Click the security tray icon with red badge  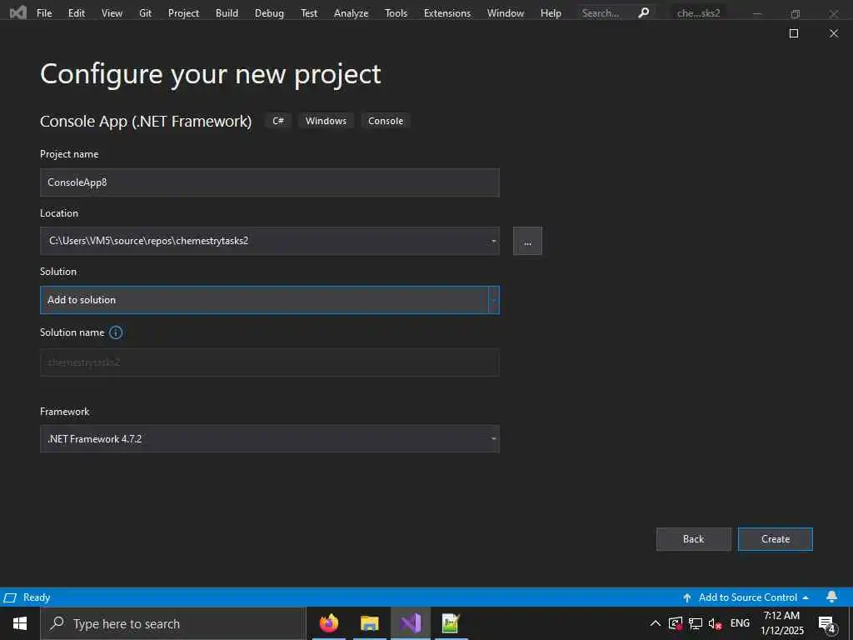point(676,623)
